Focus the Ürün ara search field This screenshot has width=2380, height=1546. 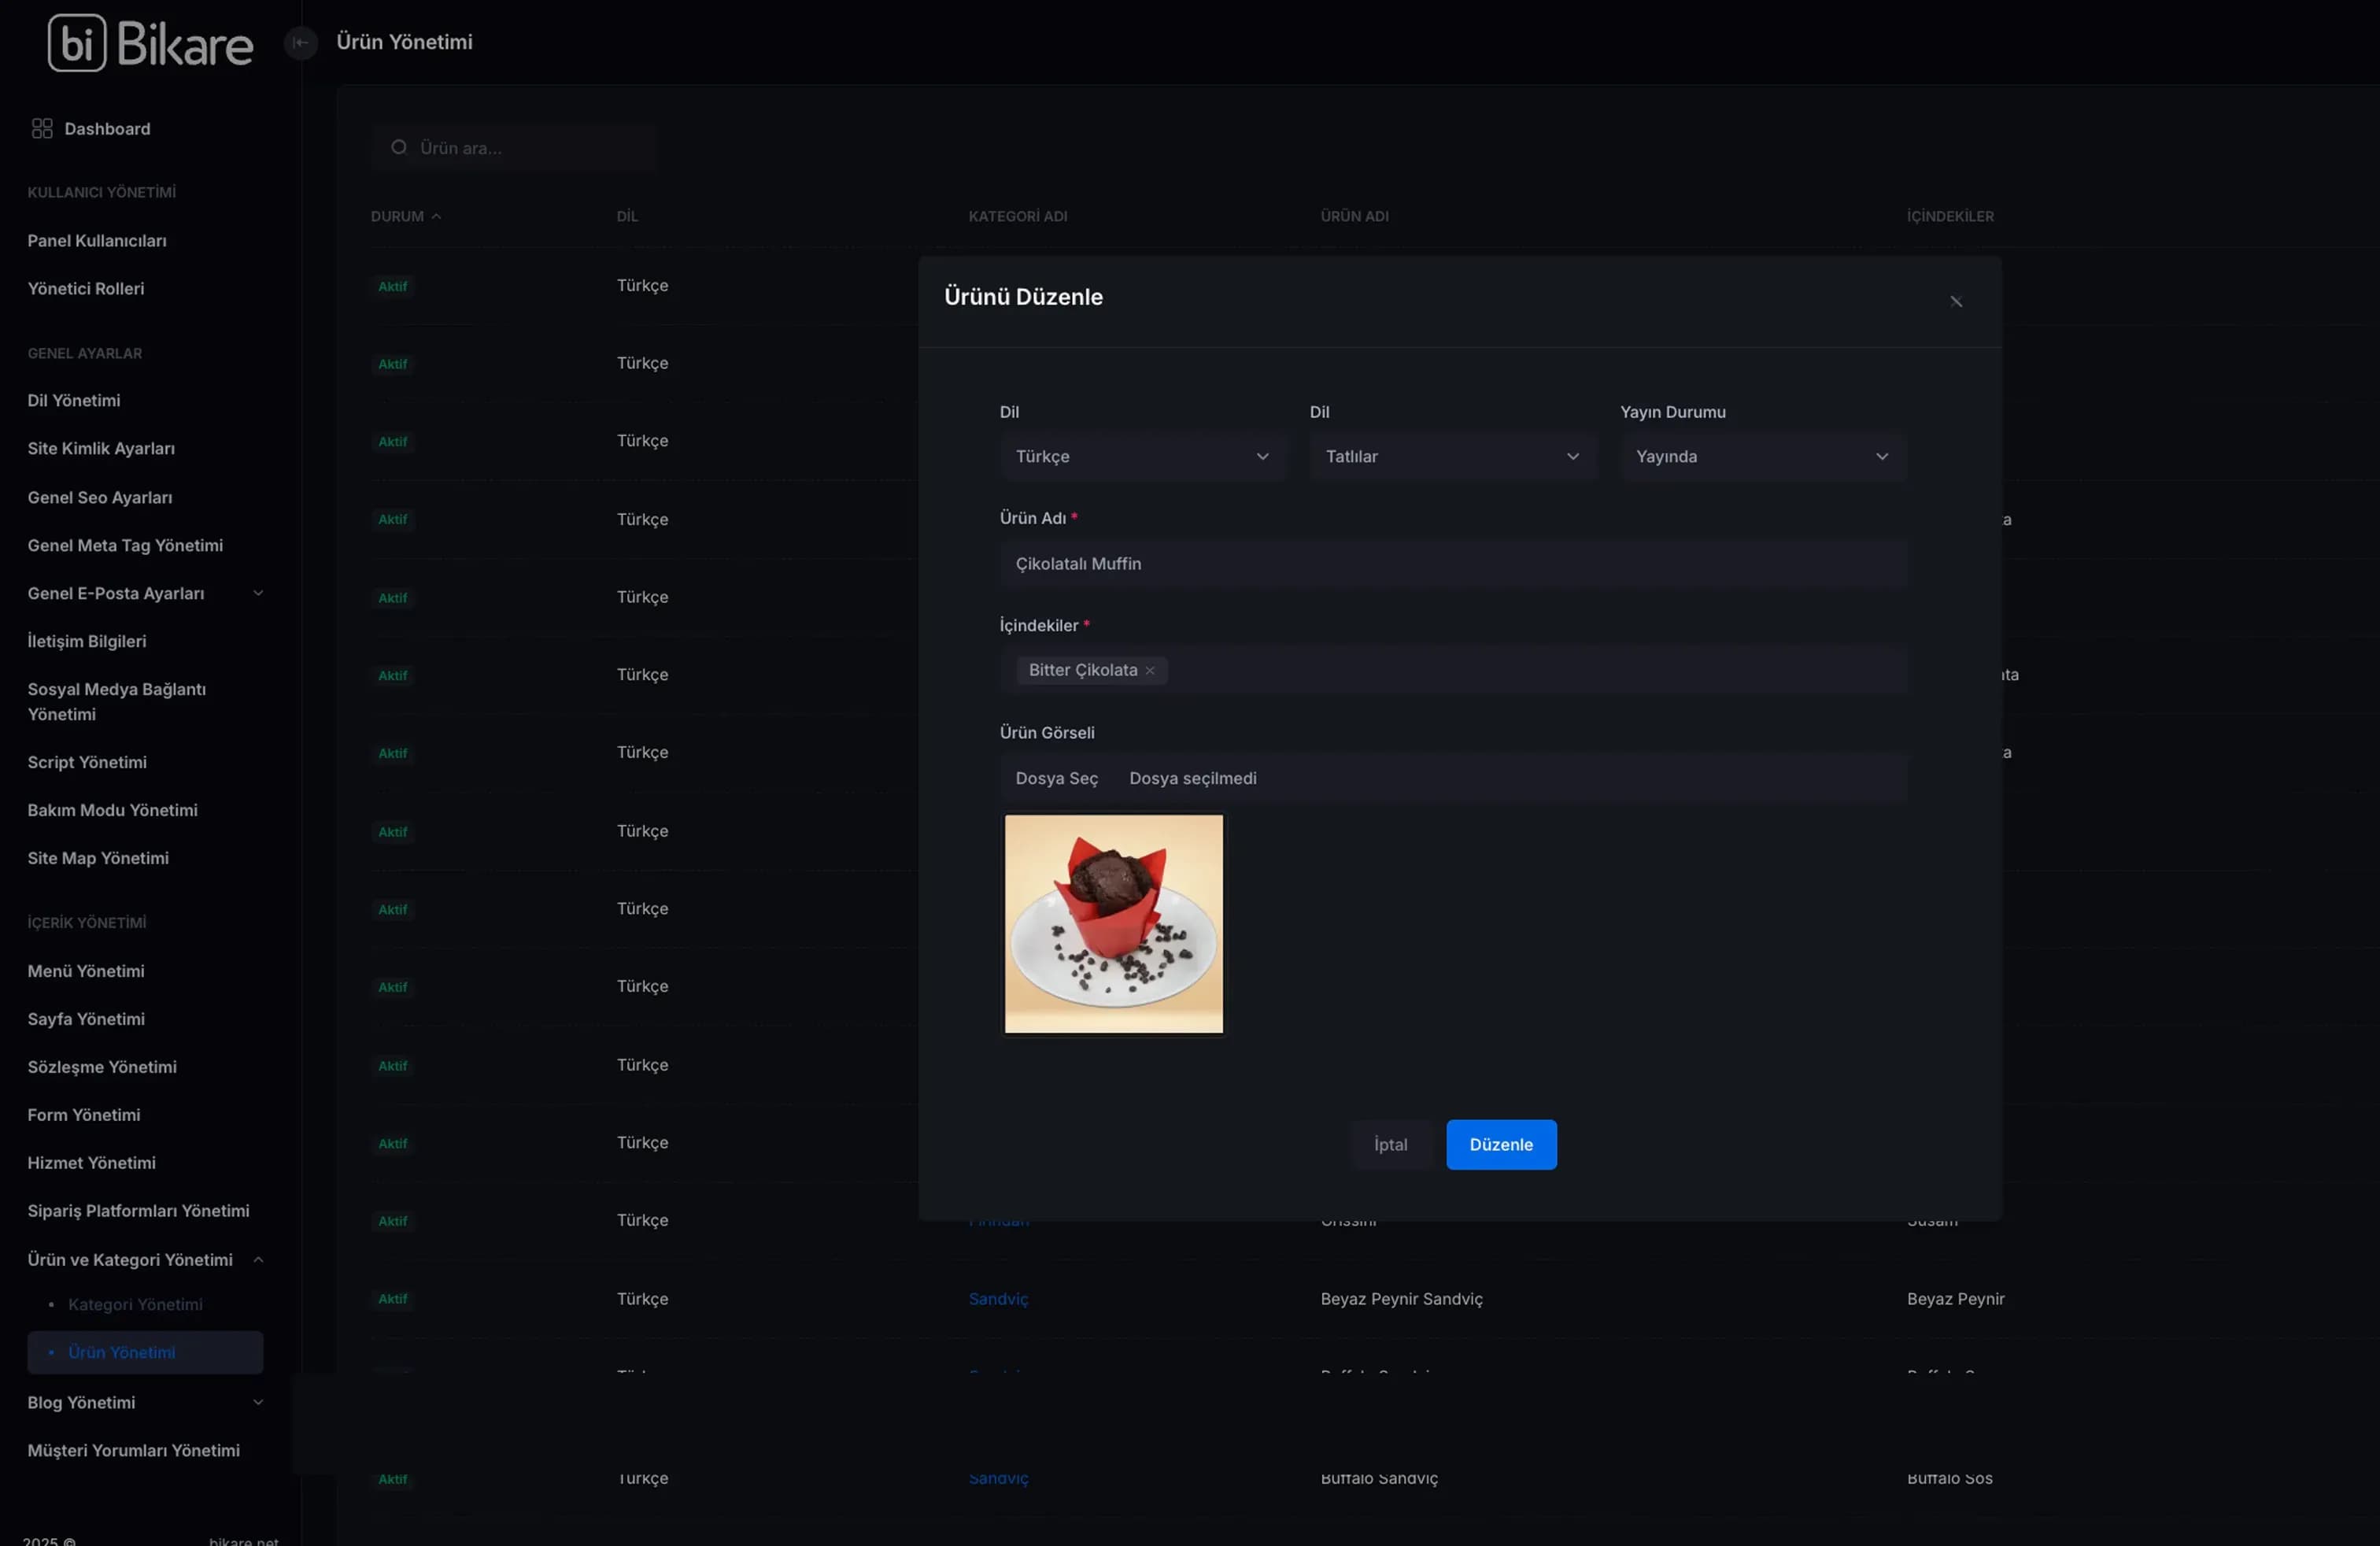pos(514,148)
